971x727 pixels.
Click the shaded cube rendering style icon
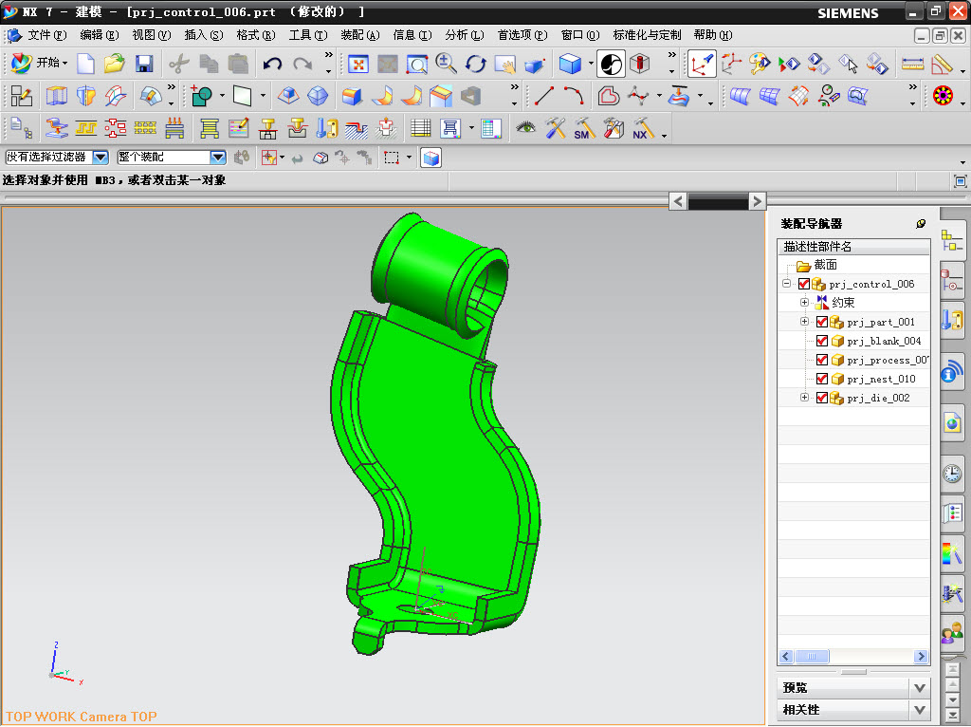tap(570, 64)
